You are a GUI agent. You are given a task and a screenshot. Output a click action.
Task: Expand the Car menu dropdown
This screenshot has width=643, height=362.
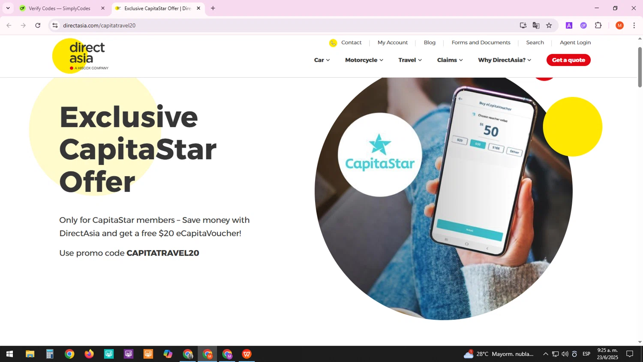322,60
